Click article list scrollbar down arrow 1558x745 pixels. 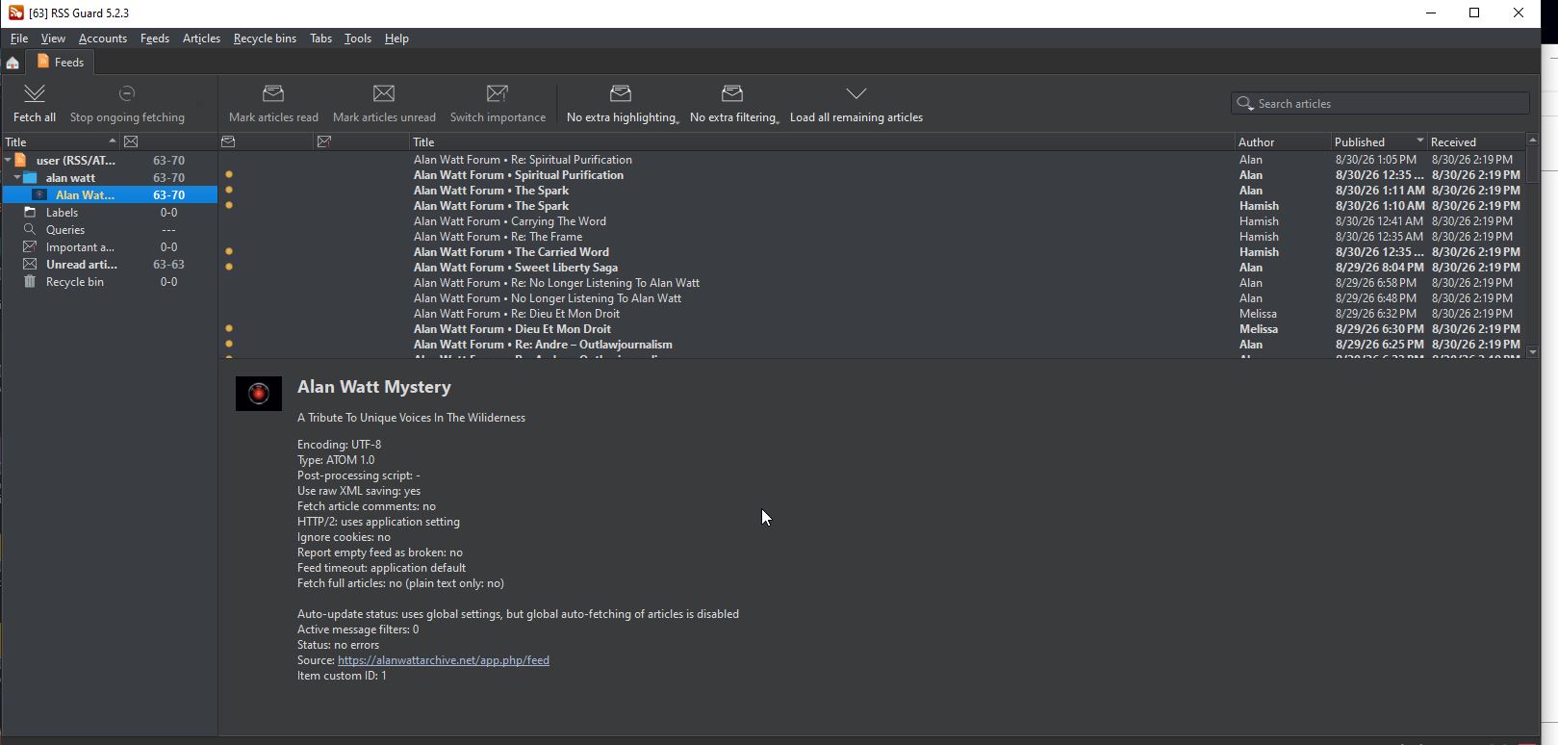(x=1532, y=352)
